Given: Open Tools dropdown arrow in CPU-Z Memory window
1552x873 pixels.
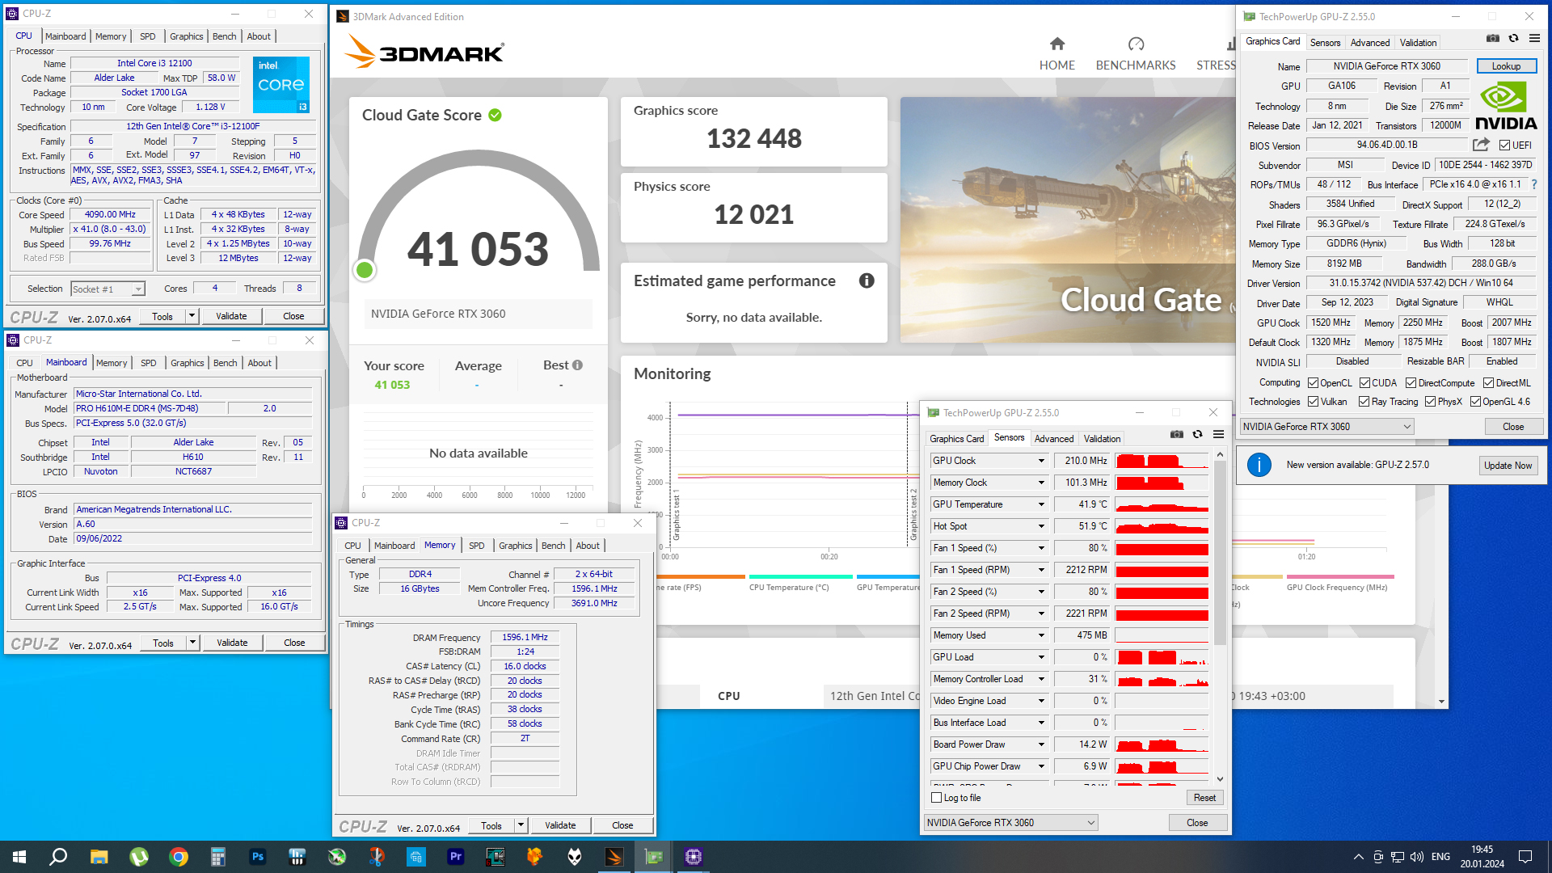Looking at the screenshot, I should (x=521, y=825).
